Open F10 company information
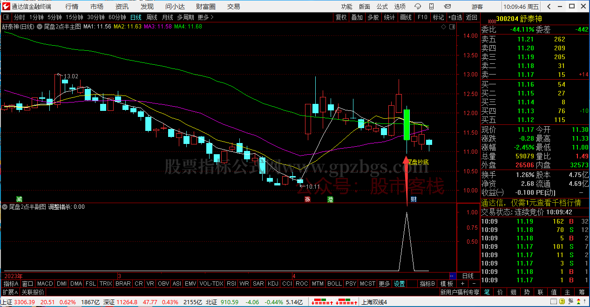This screenshot has height=307, width=590. pos(422,17)
